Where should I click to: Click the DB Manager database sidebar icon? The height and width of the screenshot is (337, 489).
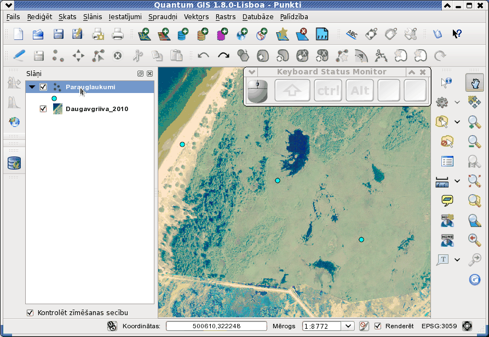14,163
